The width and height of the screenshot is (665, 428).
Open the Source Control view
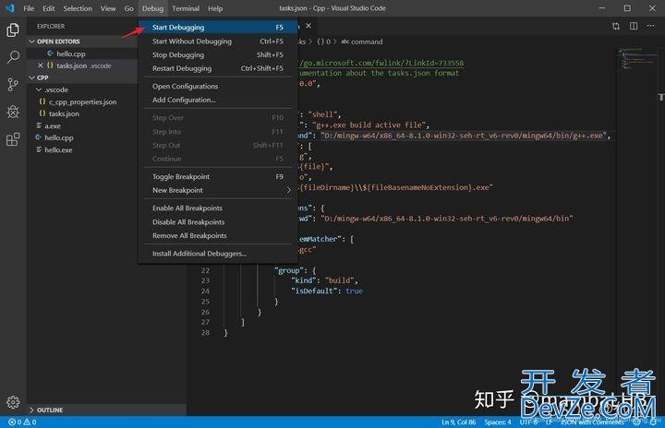click(x=13, y=84)
